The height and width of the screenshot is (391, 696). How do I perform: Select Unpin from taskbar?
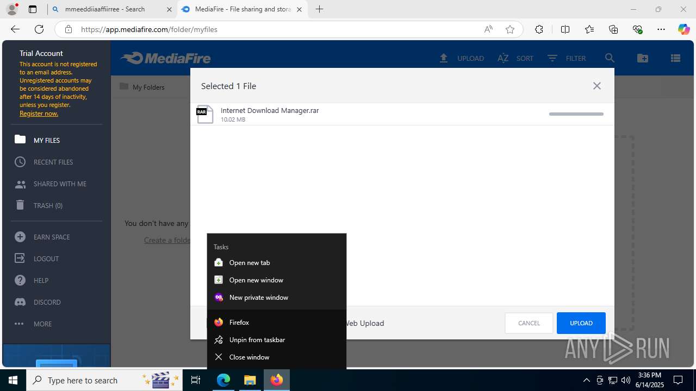tap(277, 339)
